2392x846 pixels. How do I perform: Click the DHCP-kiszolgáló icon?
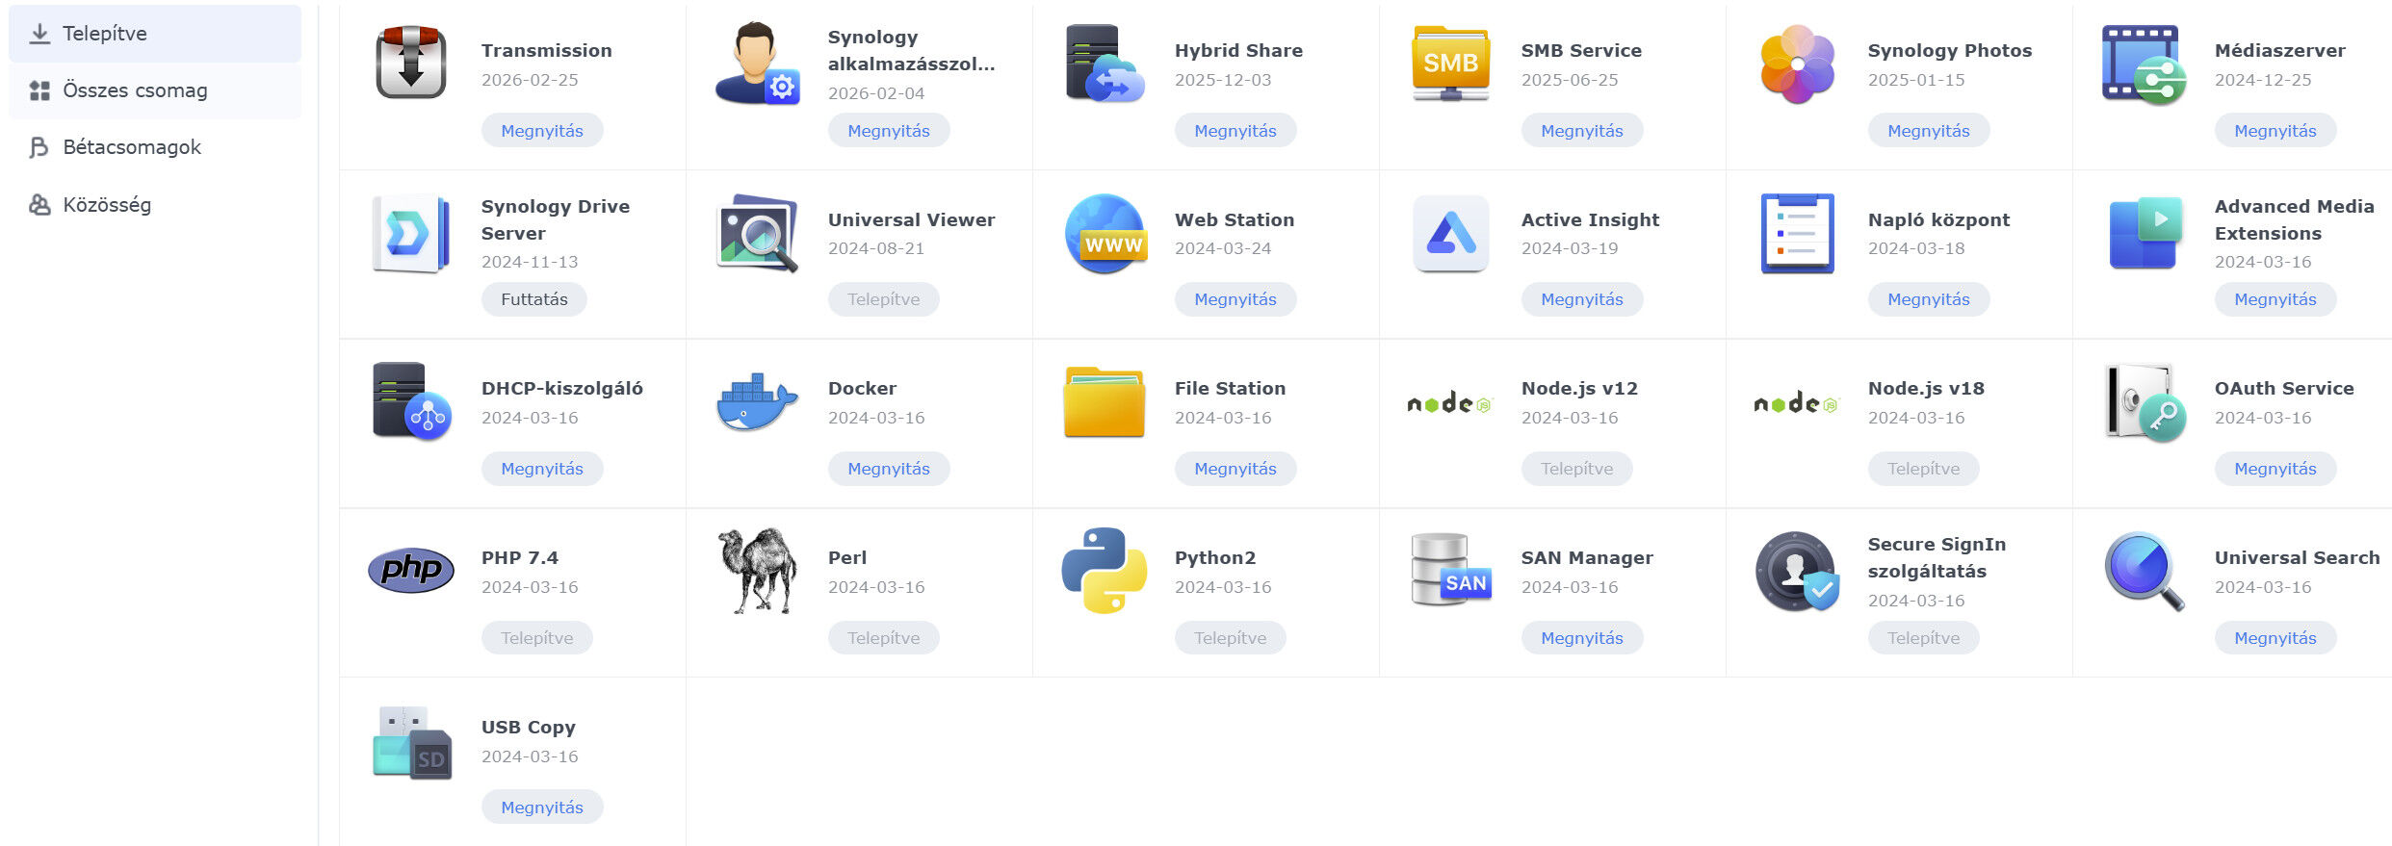pos(411,401)
